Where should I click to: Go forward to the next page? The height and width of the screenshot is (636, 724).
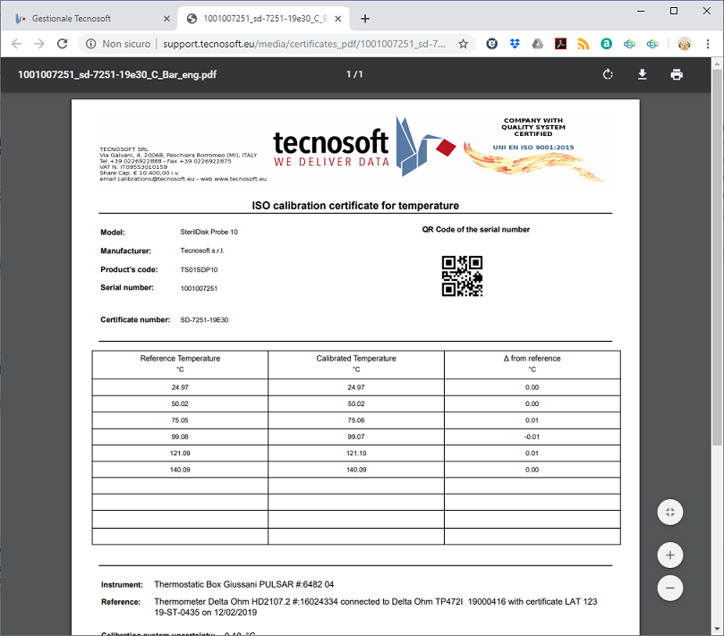39,44
